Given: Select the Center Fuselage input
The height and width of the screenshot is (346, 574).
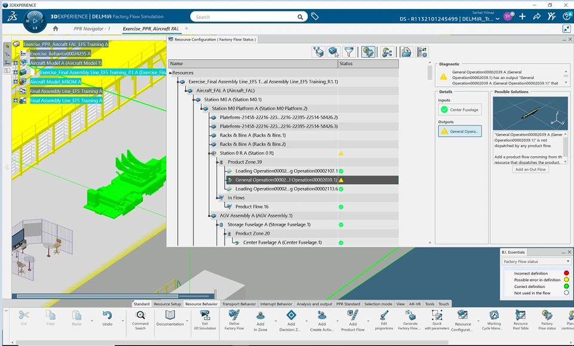Looking at the screenshot, I should (460, 110).
